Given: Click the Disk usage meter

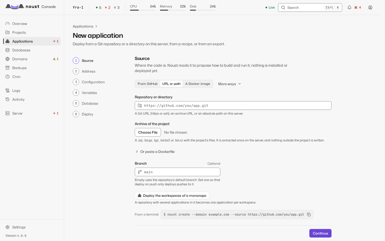Looking at the screenshot, I should [203, 7].
